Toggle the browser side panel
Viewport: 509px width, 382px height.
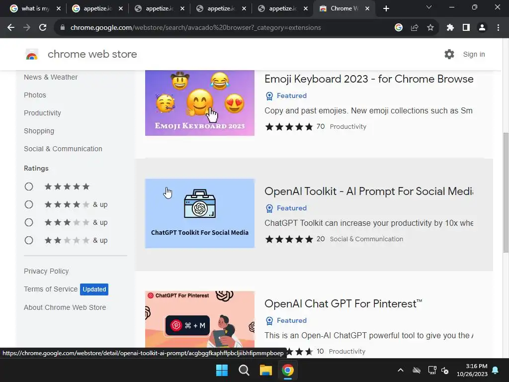[466, 28]
